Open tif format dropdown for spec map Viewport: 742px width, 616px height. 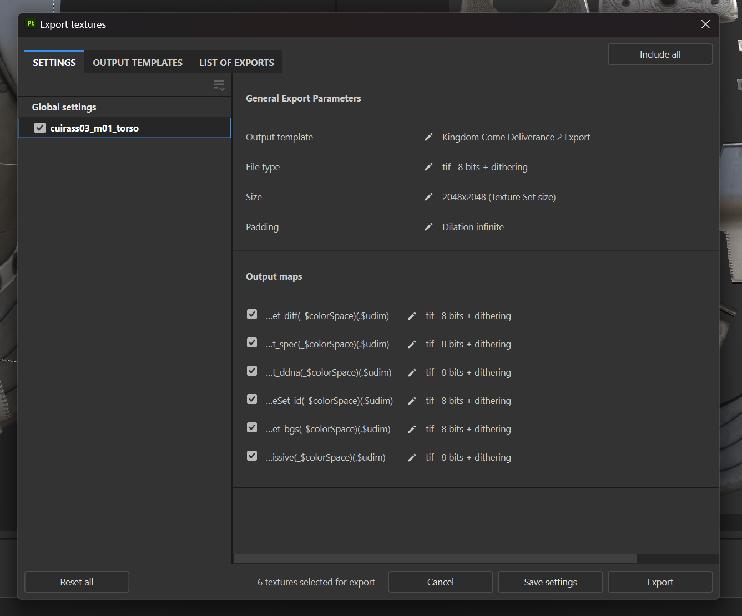point(430,344)
